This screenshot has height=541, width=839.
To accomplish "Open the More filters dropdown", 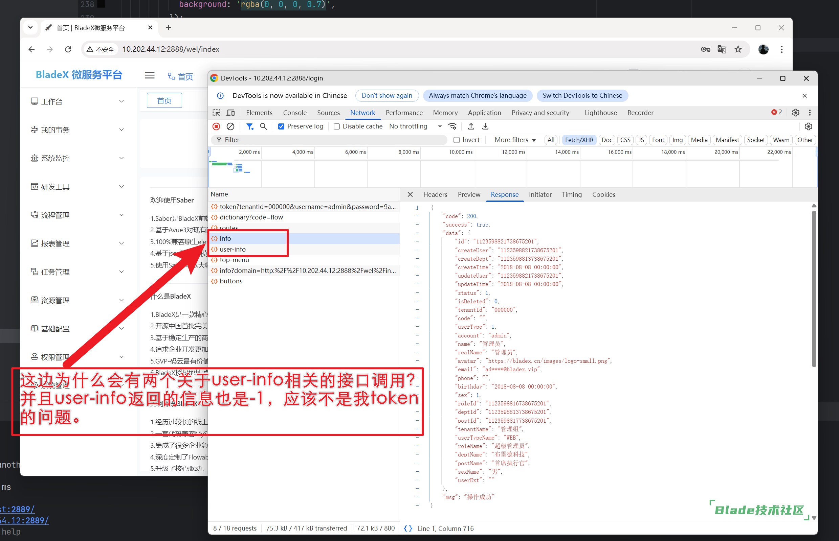I will tap(515, 140).
